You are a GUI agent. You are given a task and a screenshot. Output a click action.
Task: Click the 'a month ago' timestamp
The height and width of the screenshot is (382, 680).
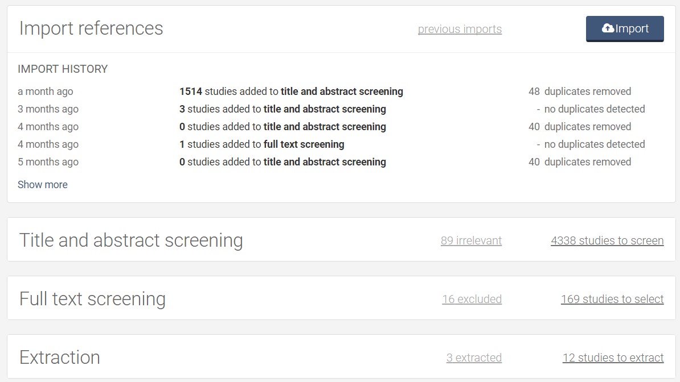click(46, 92)
